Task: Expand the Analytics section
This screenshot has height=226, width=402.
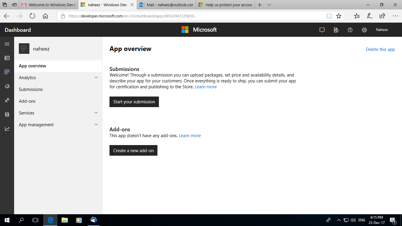Action: click(96, 77)
